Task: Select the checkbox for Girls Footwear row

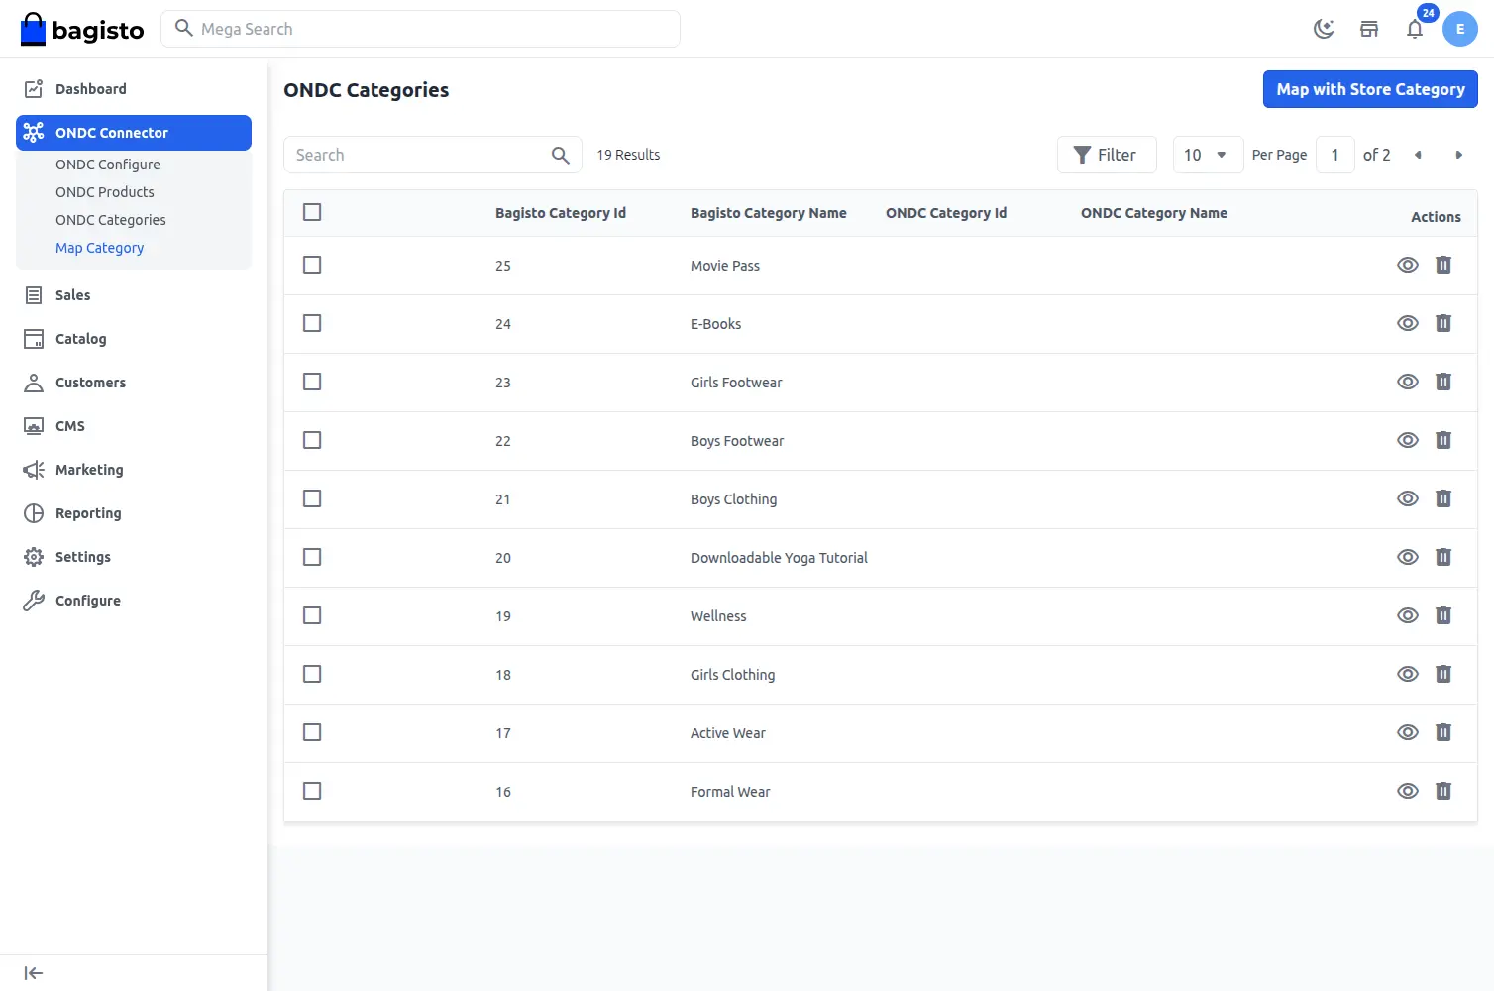Action: (312, 382)
